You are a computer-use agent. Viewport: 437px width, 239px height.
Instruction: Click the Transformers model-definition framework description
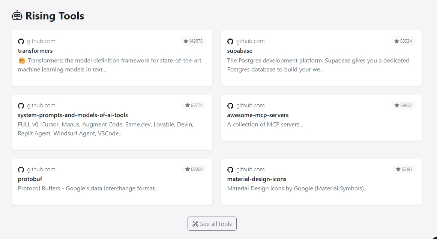tap(110, 65)
